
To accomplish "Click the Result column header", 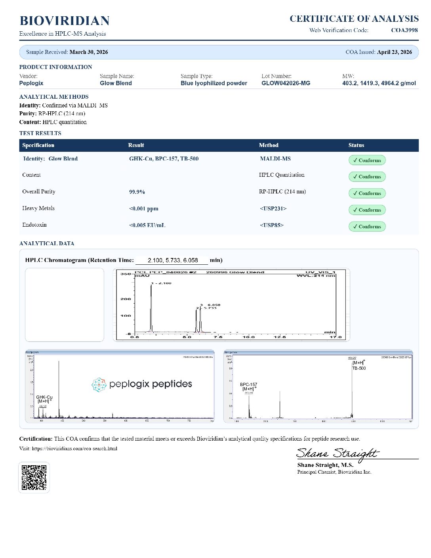I will 136,145.
